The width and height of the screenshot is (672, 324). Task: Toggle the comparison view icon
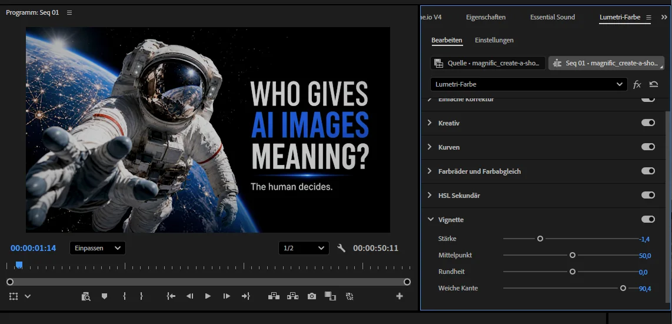point(330,296)
